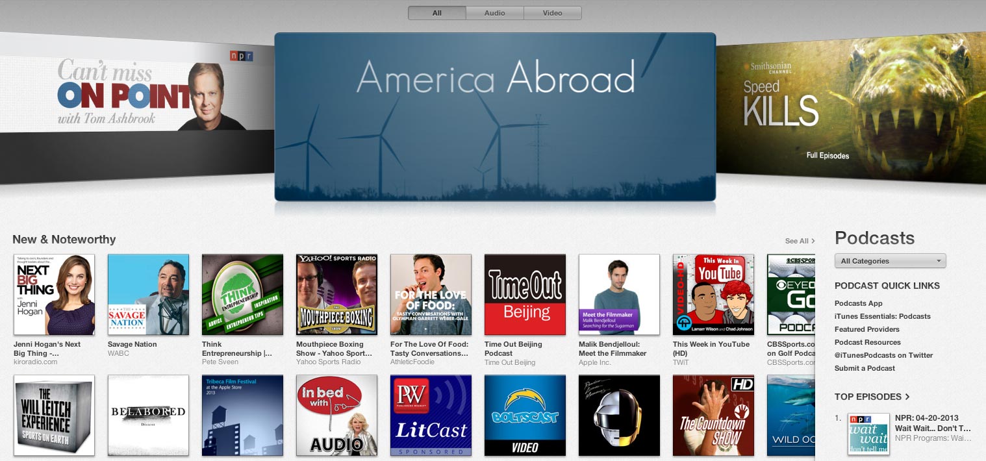Open the Tribeca Film Festival artwork

coord(242,416)
